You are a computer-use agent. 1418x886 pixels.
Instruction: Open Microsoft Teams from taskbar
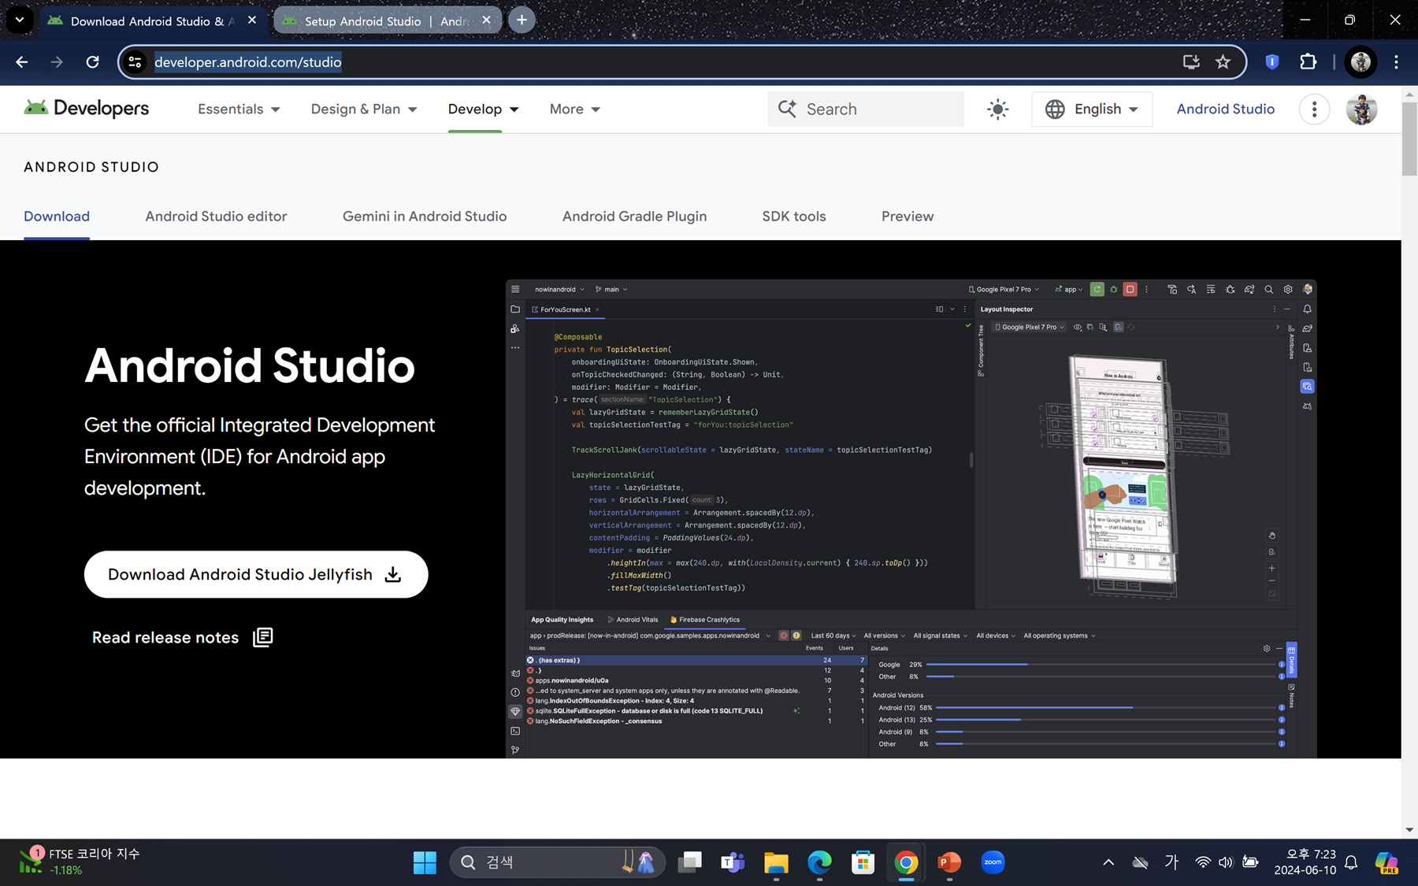coord(733,862)
